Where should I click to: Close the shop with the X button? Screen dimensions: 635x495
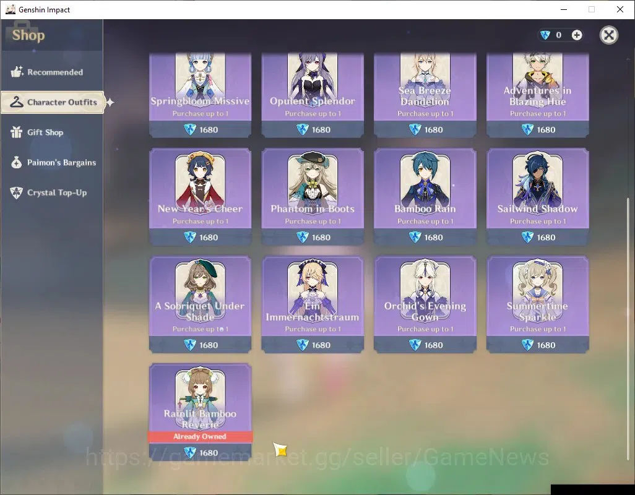pyautogui.click(x=608, y=35)
